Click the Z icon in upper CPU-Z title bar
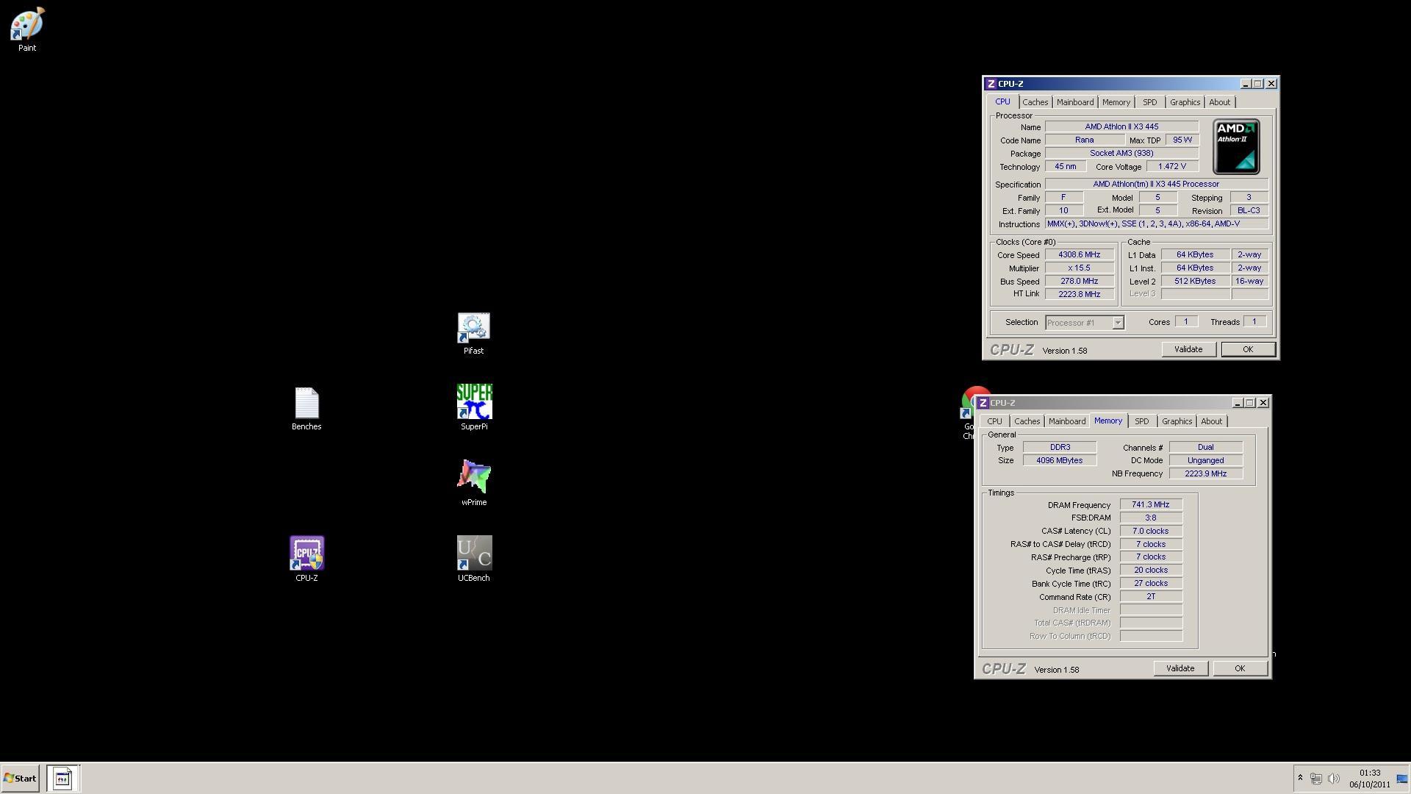Image resolution: width=1411 pixels, height=794 pixels. point(991,84)
